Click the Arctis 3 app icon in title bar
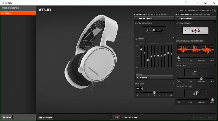218x121 pixels. pyautogui.click(x=3, y=3)
